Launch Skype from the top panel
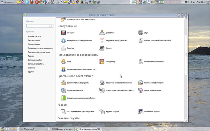210x131 pixels. (x=27, y=2)
